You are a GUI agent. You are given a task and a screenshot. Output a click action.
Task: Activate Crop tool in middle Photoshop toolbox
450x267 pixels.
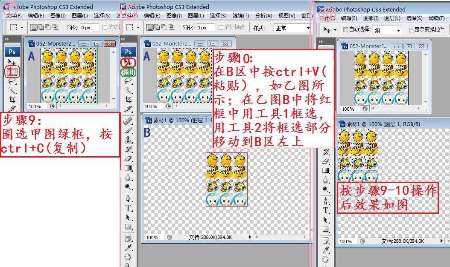pyautogui.click(x=128, y=100)
